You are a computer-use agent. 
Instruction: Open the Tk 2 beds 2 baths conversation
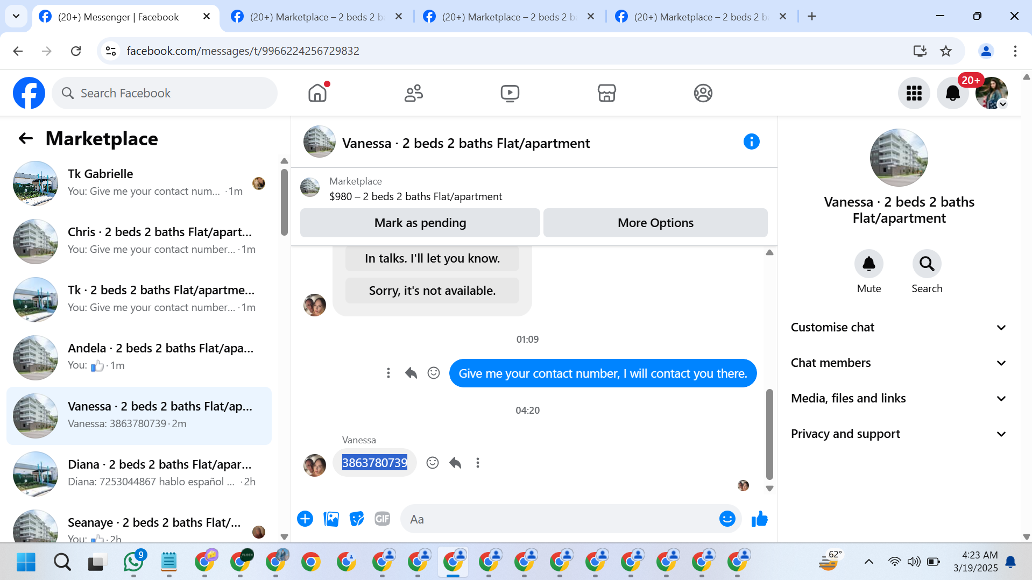[139, 299]
